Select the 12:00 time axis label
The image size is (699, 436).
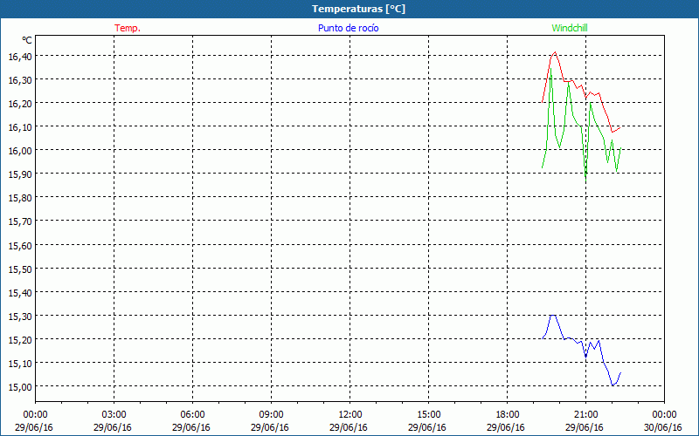point(349,414)
